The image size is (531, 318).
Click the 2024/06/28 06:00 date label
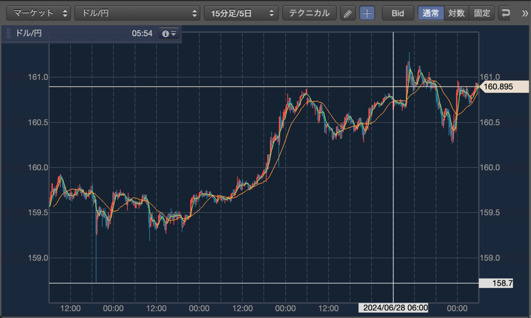click(x=393, y=308)
